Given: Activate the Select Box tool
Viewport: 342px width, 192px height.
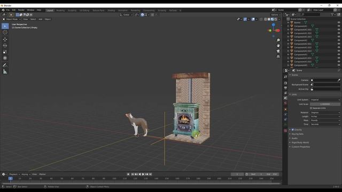Looking at the screenshot, I should (x=5, y=26).
